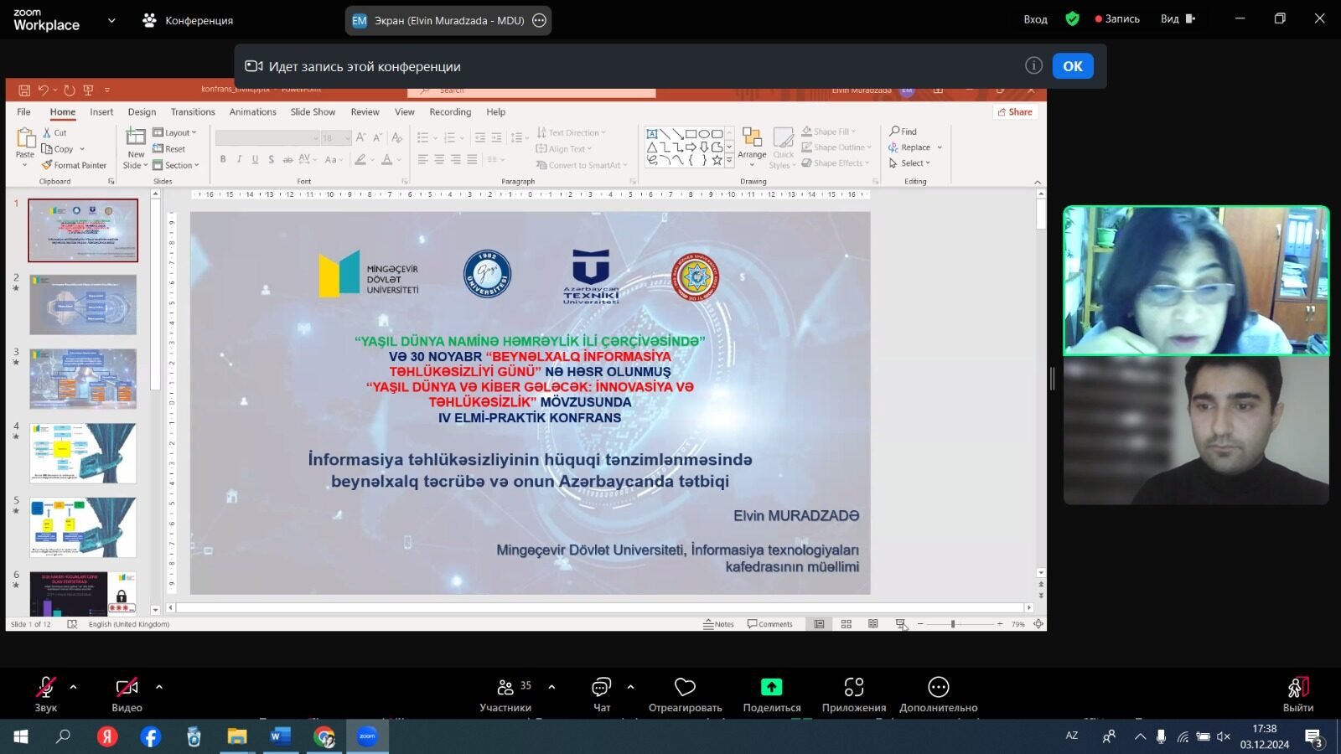1341x754 pixels.
Task: Select slide 4 thumbnail
Action: click(x=83, y=453)
